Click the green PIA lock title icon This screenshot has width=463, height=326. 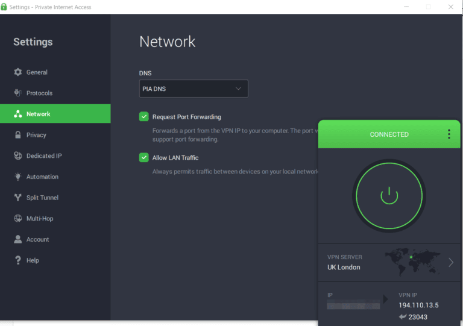tap(4, 7)
